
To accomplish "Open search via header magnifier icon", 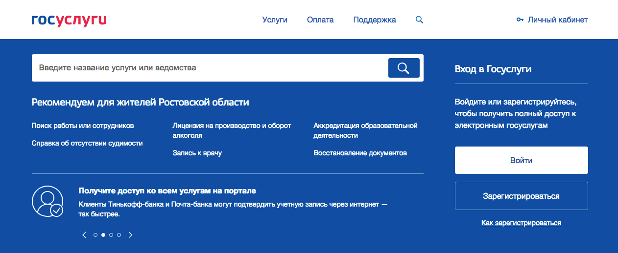I will point(419,20).
